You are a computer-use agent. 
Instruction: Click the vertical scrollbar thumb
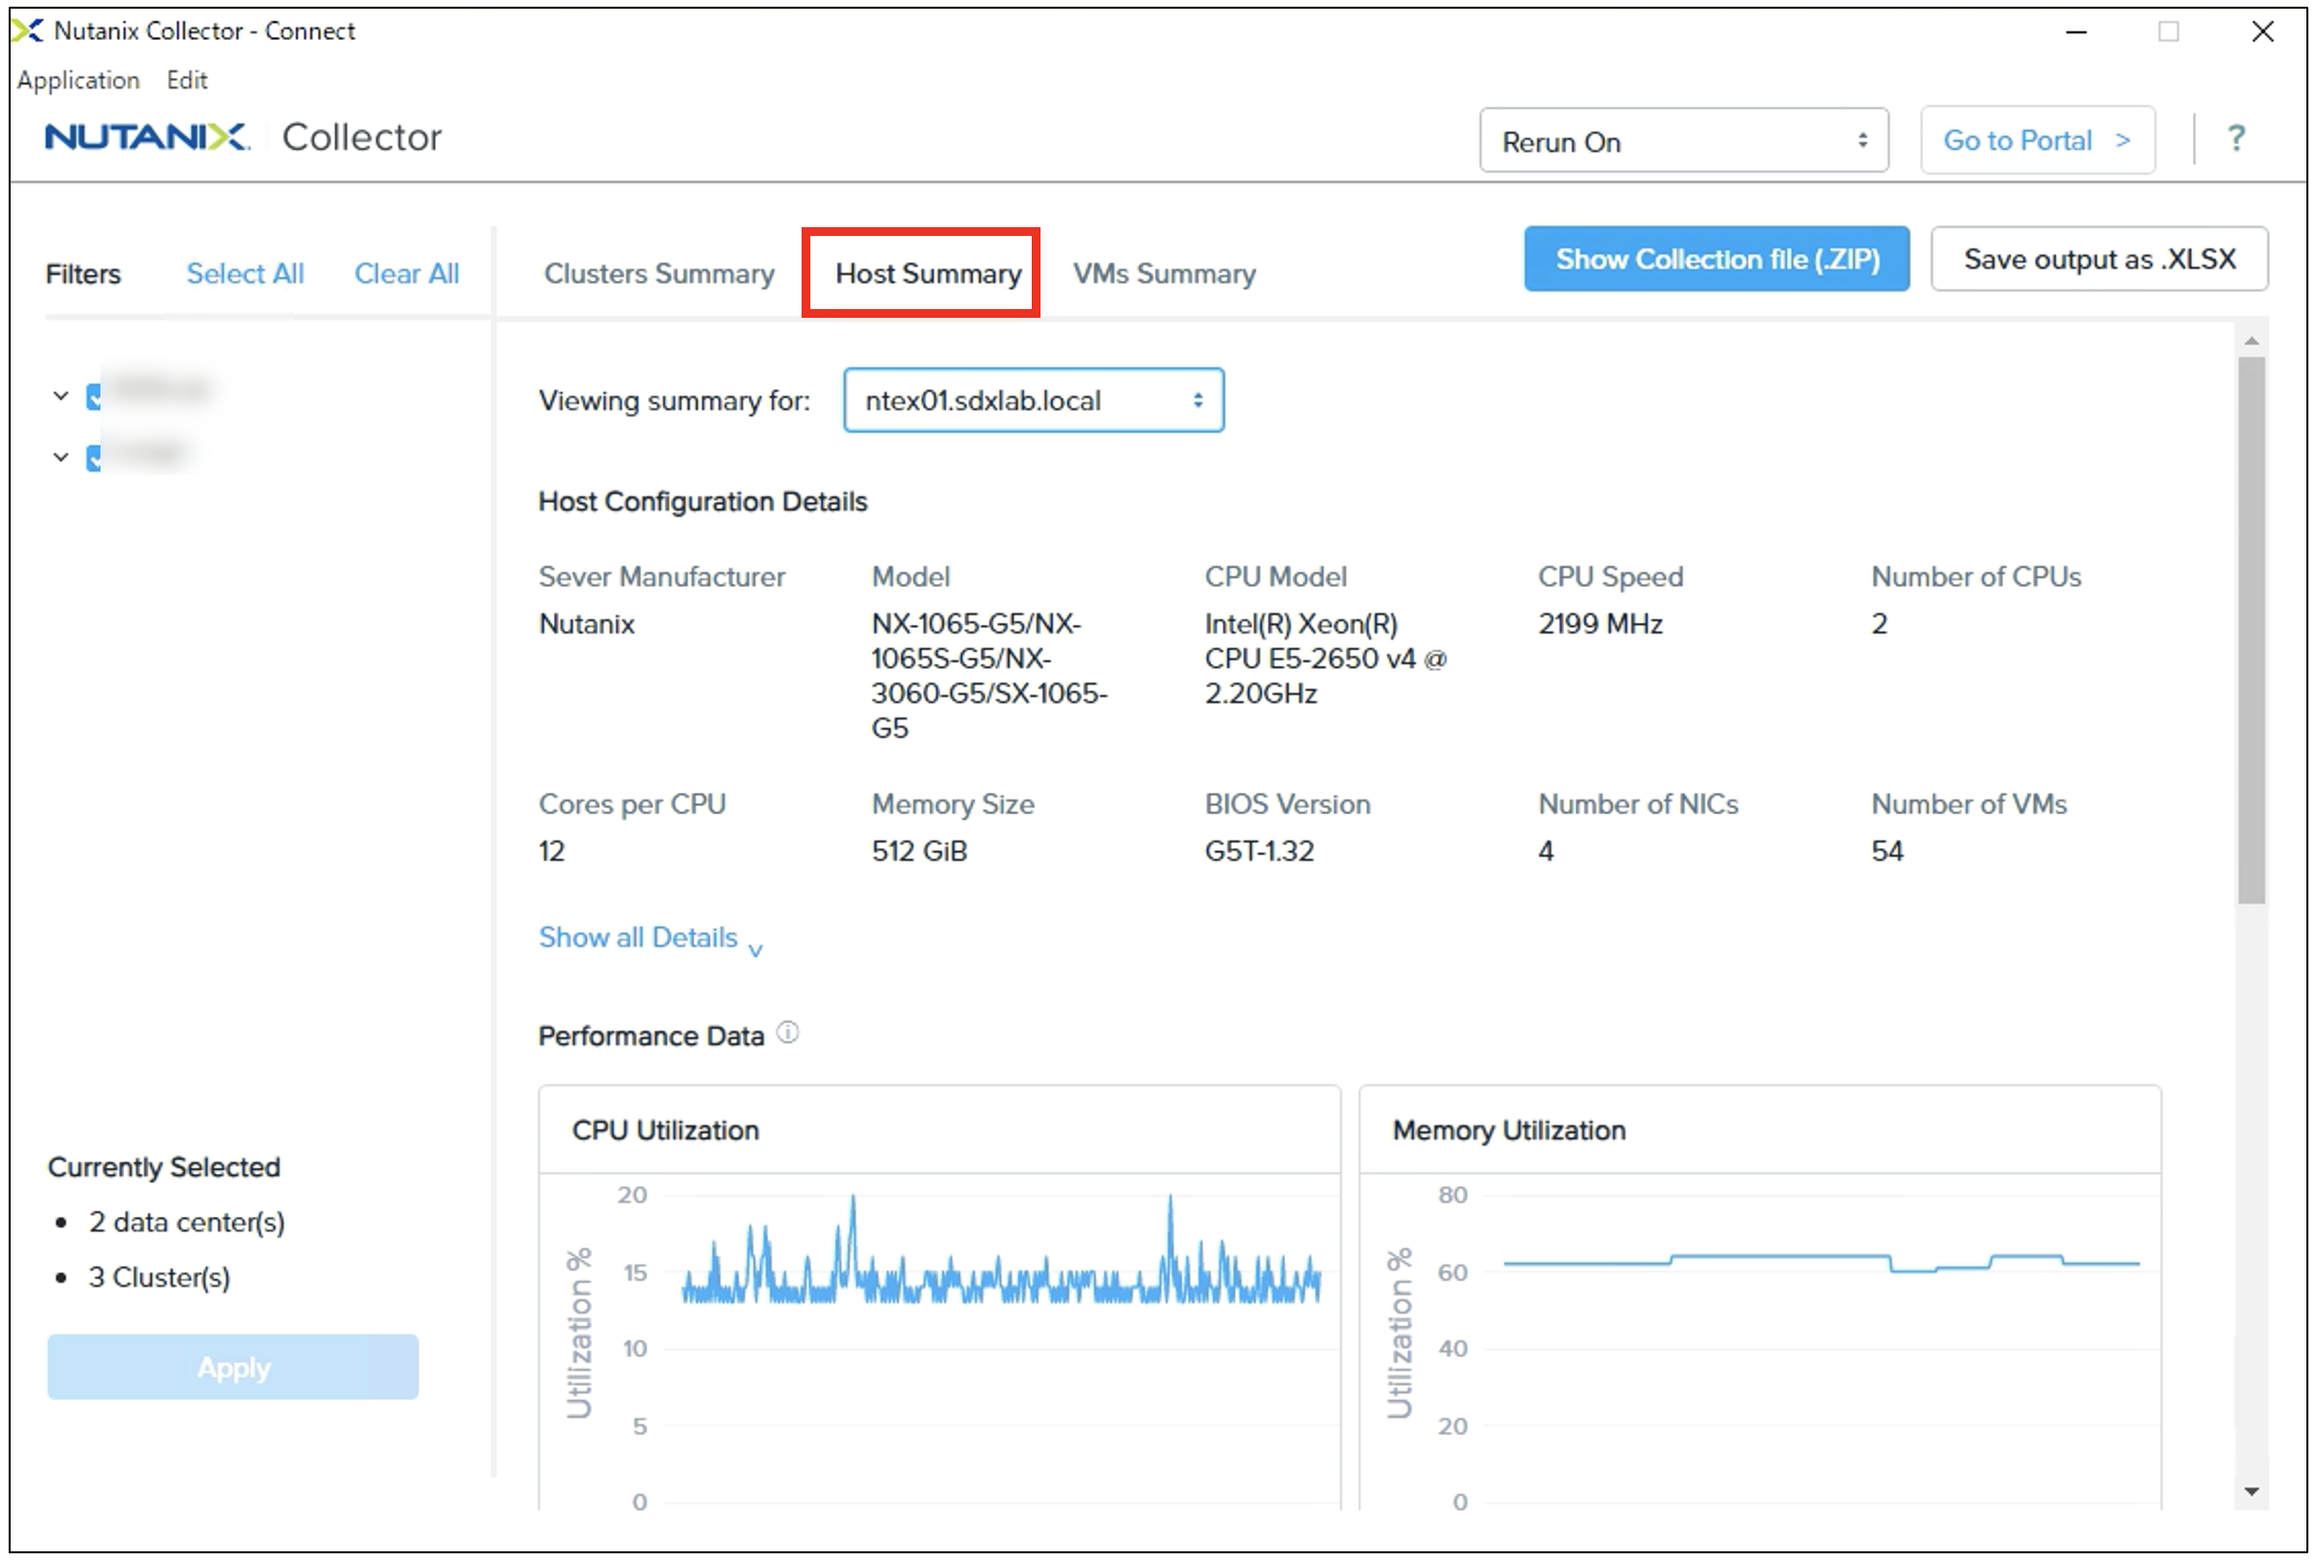tap(2251, 631)
